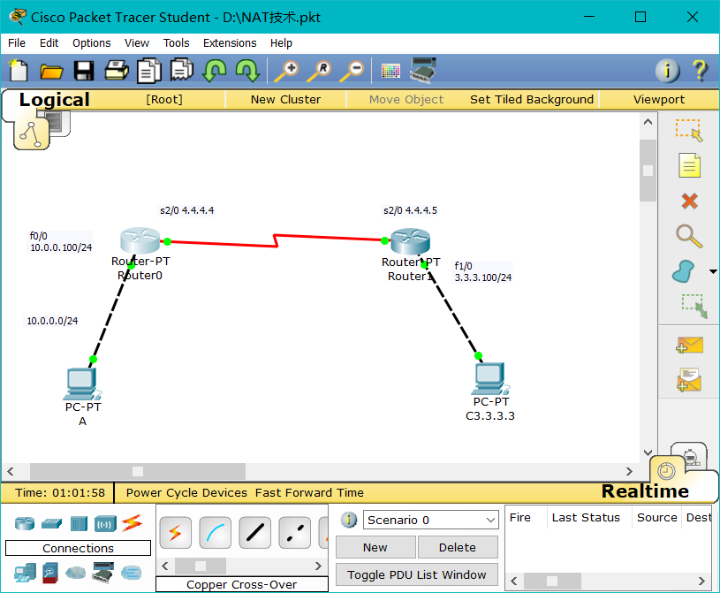Viewport: 720px width, 593px height.
Task: Click Power Cycle Devices
Action: click(186, 493)
